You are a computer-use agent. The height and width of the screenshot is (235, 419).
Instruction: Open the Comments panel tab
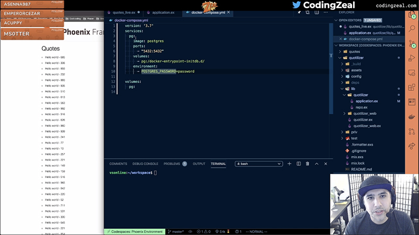pos(118,163)
